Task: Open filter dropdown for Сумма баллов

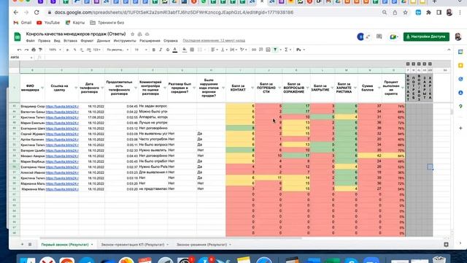Action: tap(379, 88)
